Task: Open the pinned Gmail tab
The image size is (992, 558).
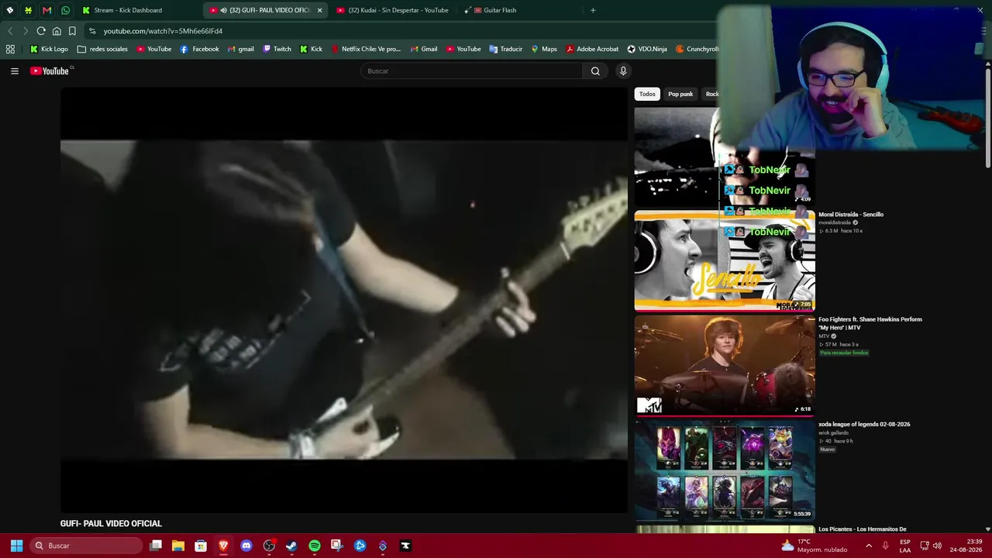Action: click(46, 10)
